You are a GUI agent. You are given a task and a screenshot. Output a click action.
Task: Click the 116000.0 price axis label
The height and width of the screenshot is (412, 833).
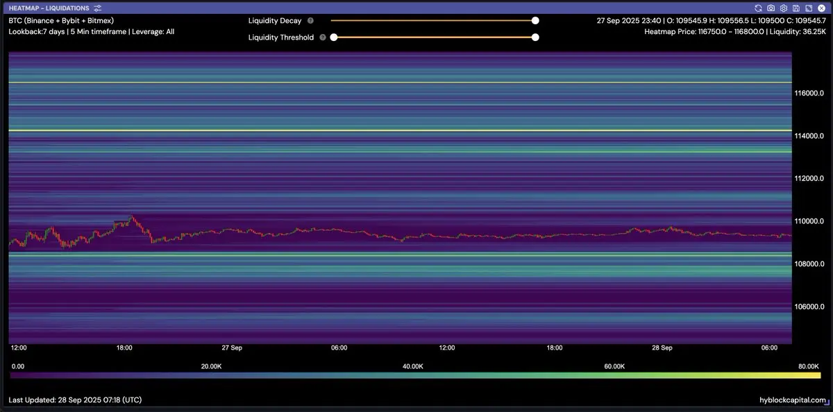point(809,93)
